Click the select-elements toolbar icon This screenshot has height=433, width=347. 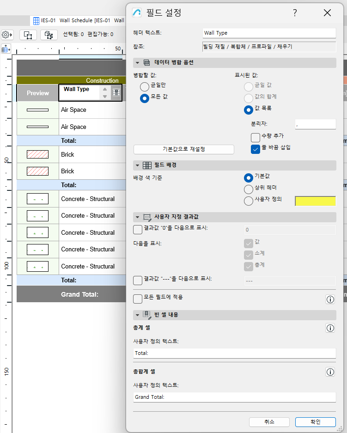click(28, 35)
